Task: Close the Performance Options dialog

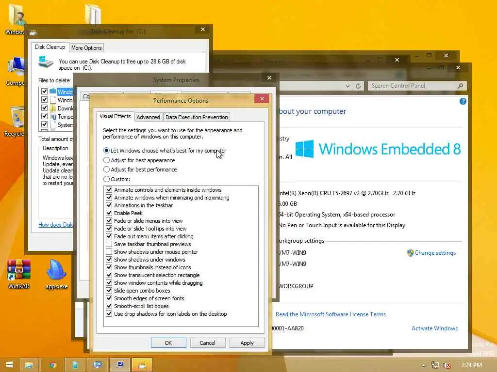Action: tap(262, 98)
